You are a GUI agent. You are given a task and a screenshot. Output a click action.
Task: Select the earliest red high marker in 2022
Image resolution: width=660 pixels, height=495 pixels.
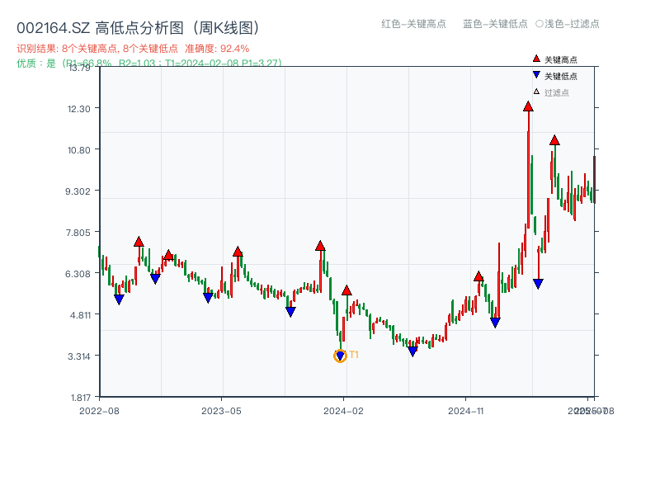tap(139, 242)
